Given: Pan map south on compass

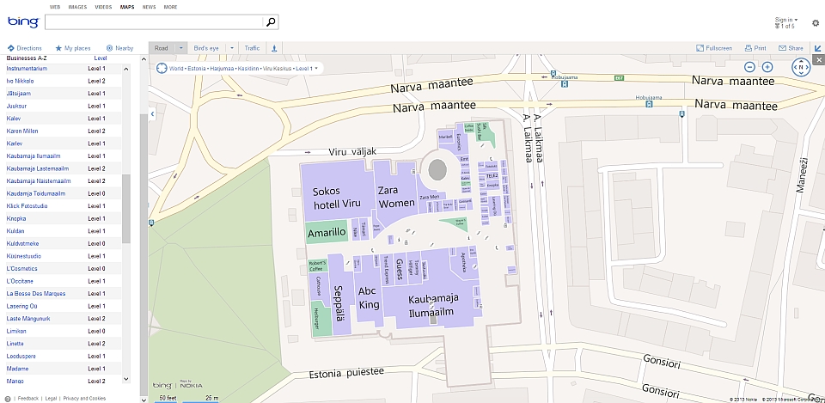Looking at the screenshot, I should pos(801,74).
